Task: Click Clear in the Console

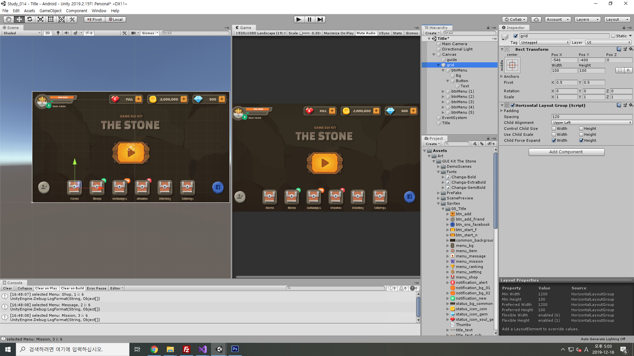Action: pos(7,288)
